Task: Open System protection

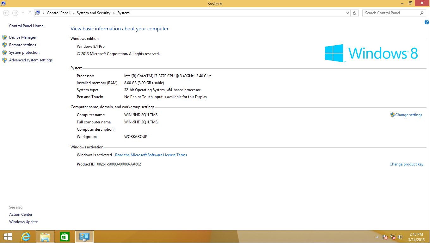Action: pyautogui.click(x=24, y=53)
